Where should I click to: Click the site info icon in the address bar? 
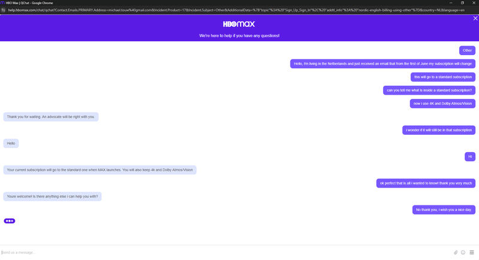[4, 10]
